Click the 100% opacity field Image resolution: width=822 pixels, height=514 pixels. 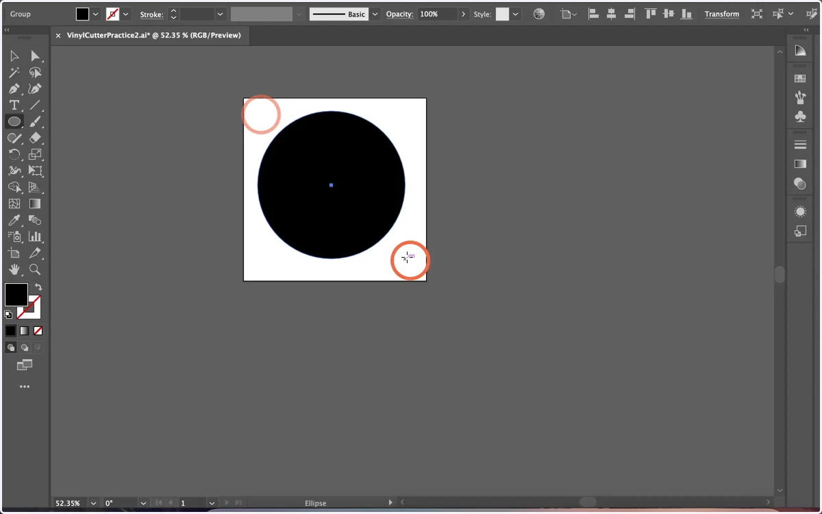pyautogui.click(x=436, y=14)
